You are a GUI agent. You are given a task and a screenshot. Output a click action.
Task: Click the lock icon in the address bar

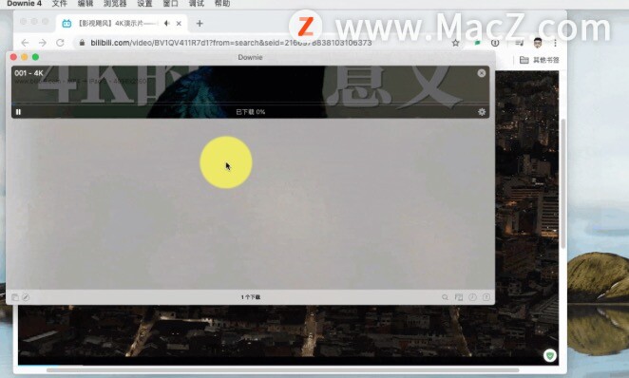tap(82, 43)
